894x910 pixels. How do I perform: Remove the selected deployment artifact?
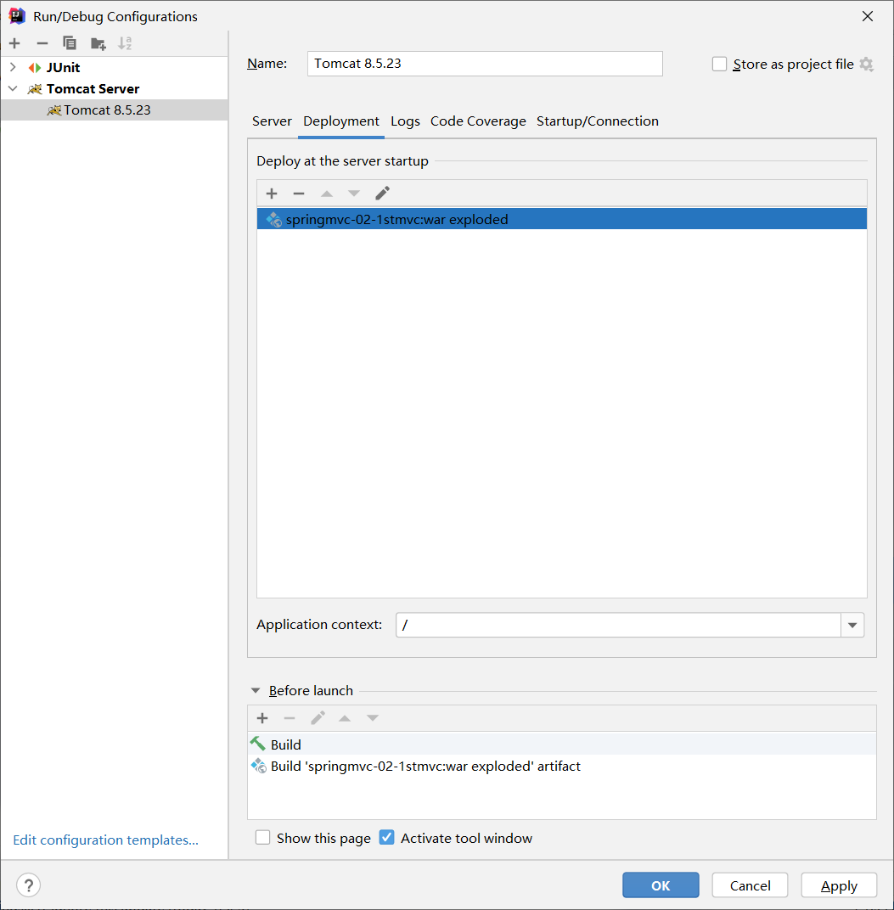[298, 194]
